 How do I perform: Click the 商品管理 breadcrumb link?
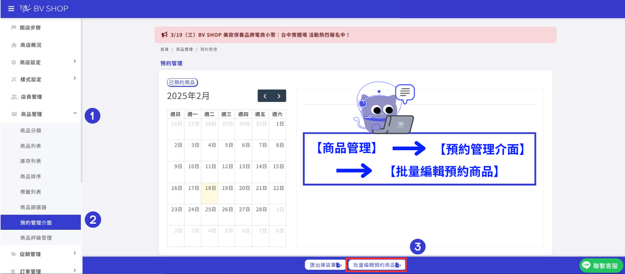click(x=184, y=49)
